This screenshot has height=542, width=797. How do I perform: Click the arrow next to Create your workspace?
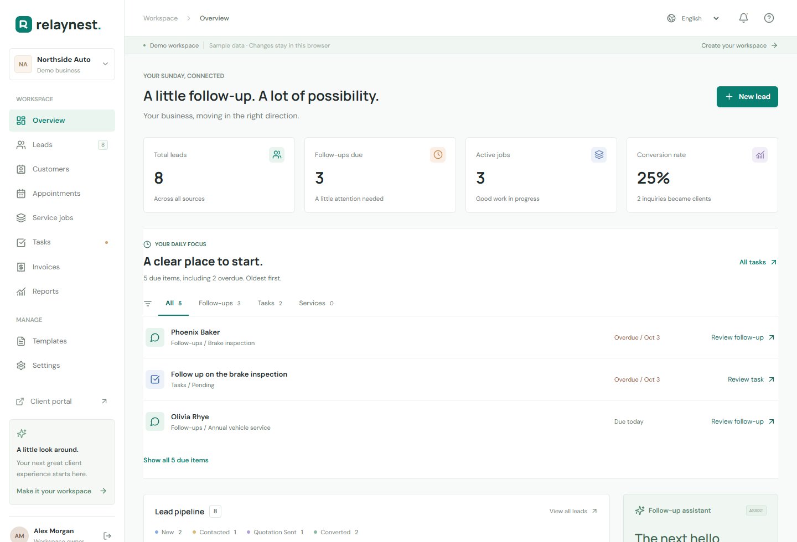774,45
